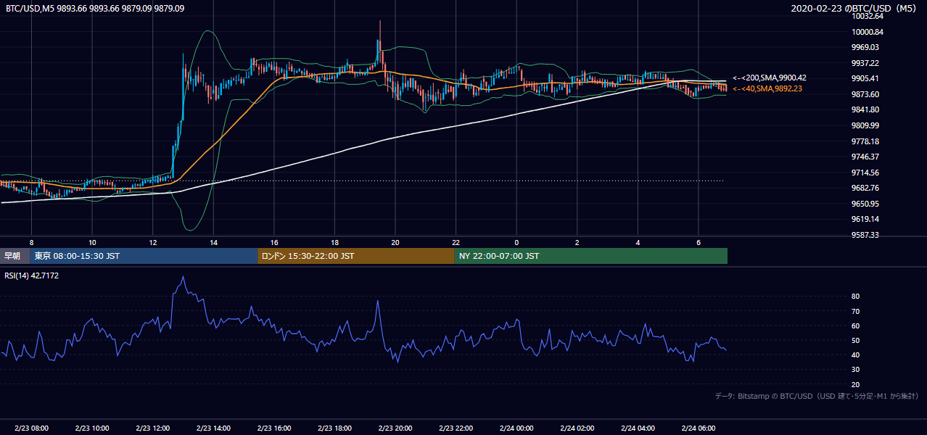Click RSI axis level 20
The width and height of the screenshot is (927, 435).
[856, 384]
